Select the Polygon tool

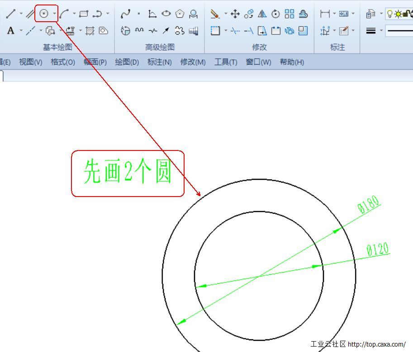click(x=180, y=14)
